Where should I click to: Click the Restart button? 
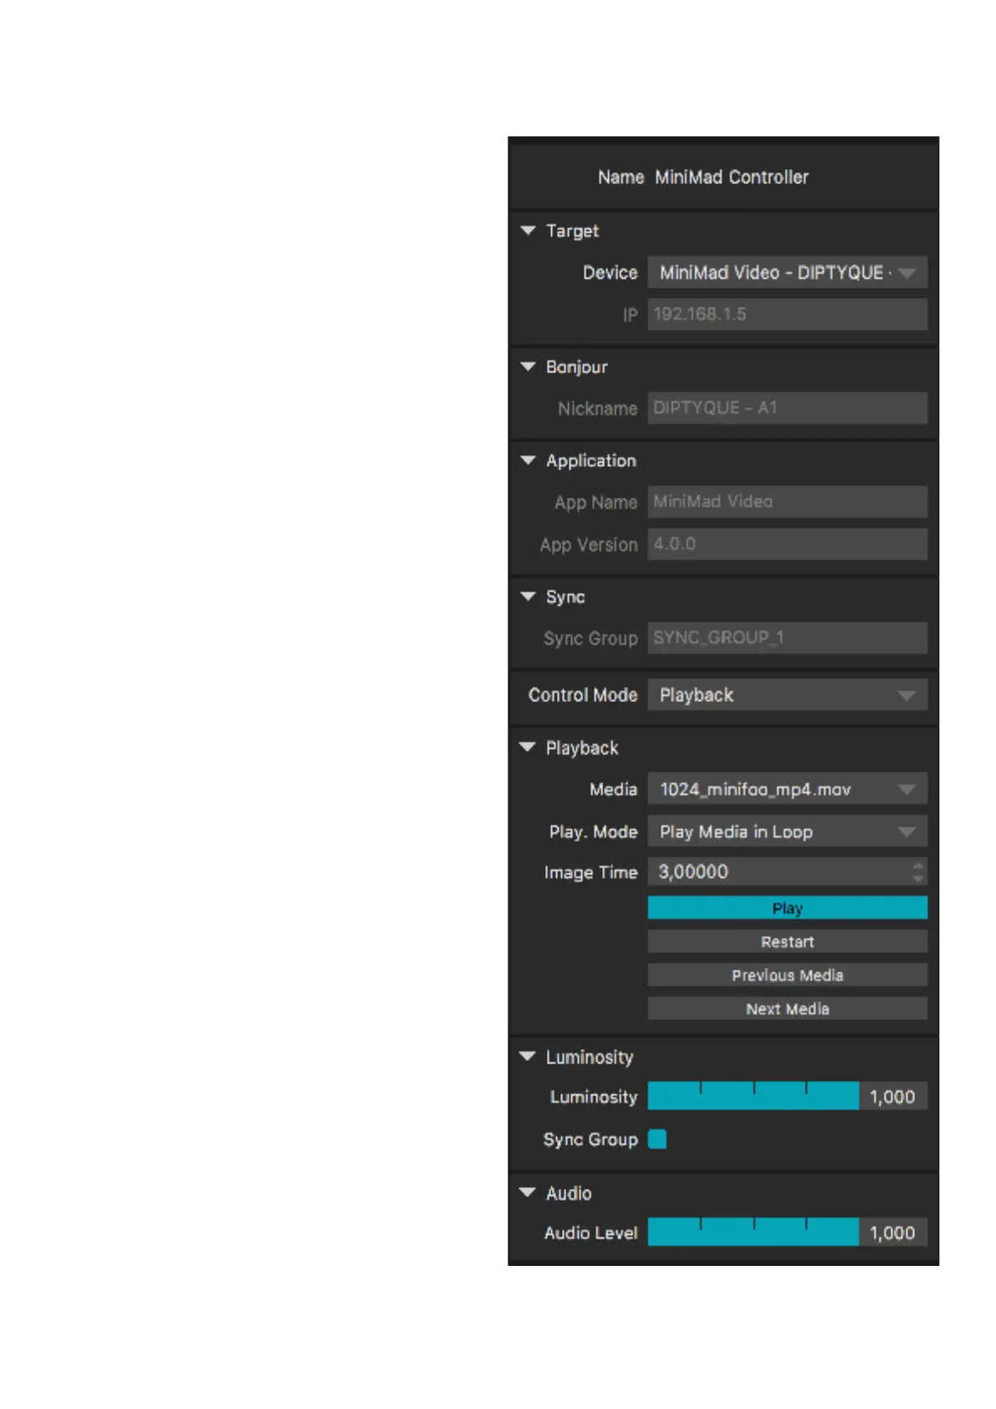point(786,942)
